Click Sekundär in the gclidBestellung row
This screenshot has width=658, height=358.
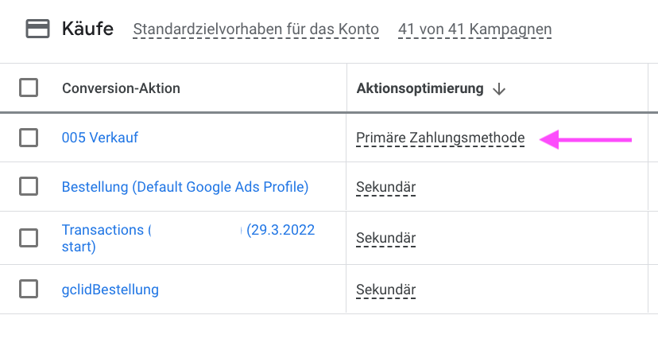tap(385, 290)
